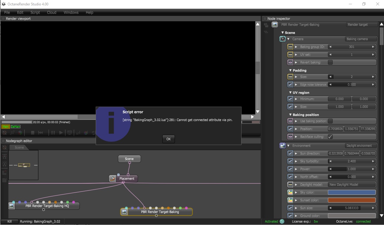Select the DeMain render pass toggle
The image size is (384, 225).
[16, 127]
